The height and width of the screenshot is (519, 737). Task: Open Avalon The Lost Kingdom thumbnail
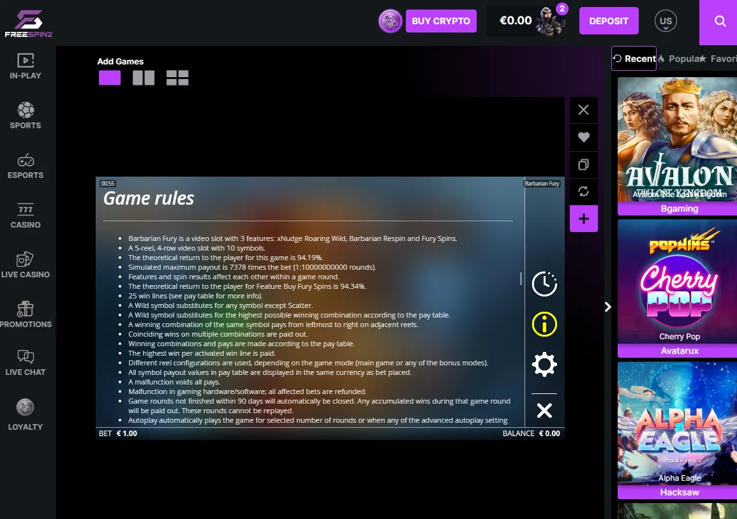click(677, 140)
